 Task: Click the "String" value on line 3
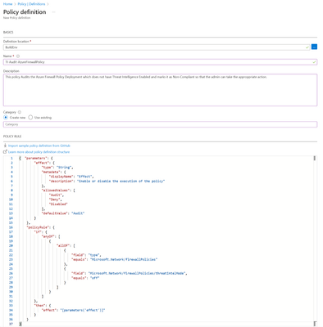pos(64,168)
